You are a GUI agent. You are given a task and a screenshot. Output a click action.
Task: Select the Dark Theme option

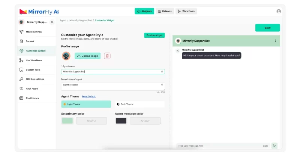coord(139,104)
